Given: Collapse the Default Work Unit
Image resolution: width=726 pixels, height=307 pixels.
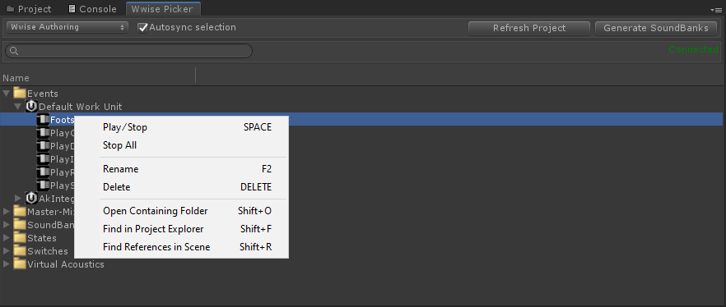Looking at the screenshot, I should click(17, 107).
